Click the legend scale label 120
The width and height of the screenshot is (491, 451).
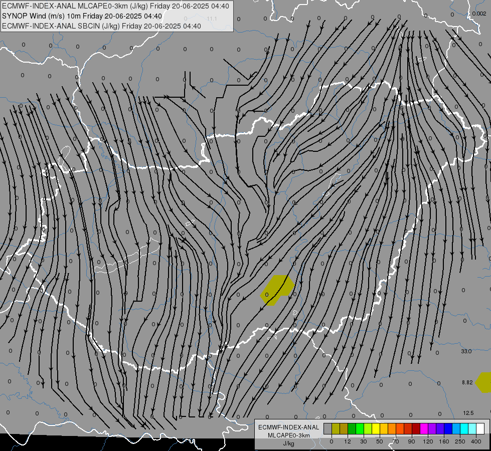pyautogui.click(x=428, y=441)
